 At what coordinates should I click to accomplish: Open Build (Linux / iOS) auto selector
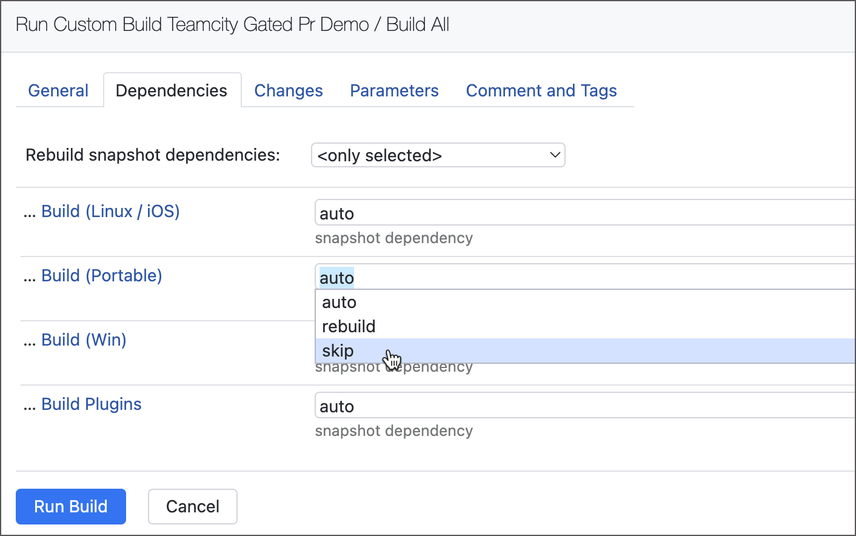[582, 213]
